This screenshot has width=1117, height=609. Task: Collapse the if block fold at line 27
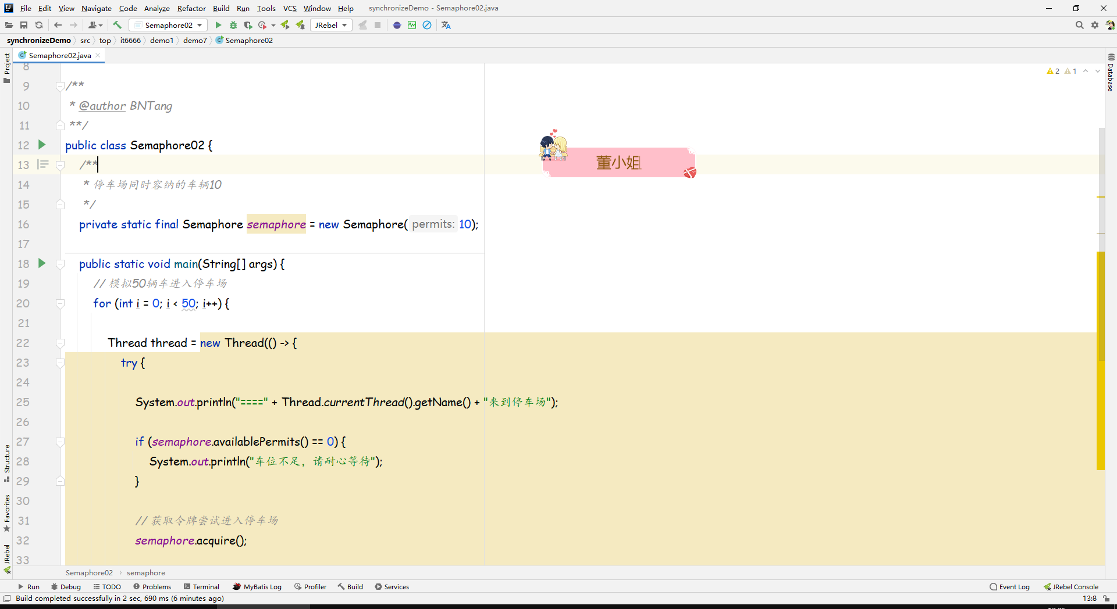click(x=60, y=442)
